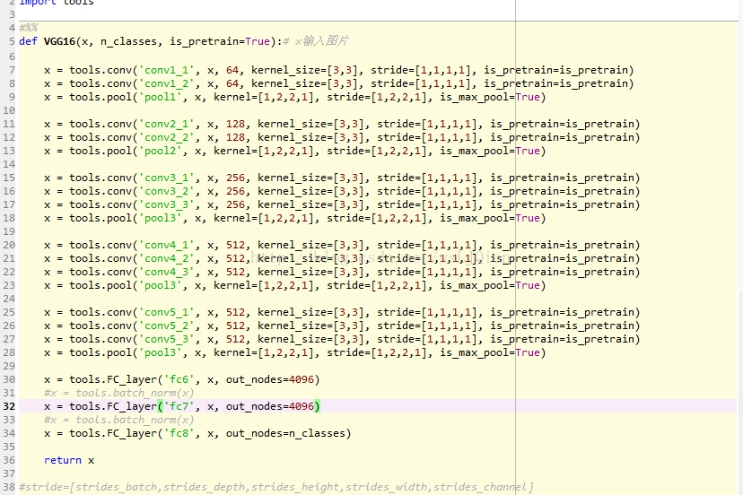Click line number 36 in gutter
Viewport: 743px width, 495px height.
pos(9,460)
